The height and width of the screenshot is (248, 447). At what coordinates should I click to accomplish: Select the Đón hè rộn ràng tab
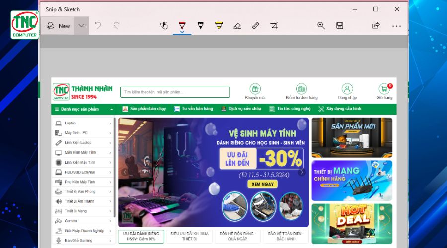pos(237,236)
